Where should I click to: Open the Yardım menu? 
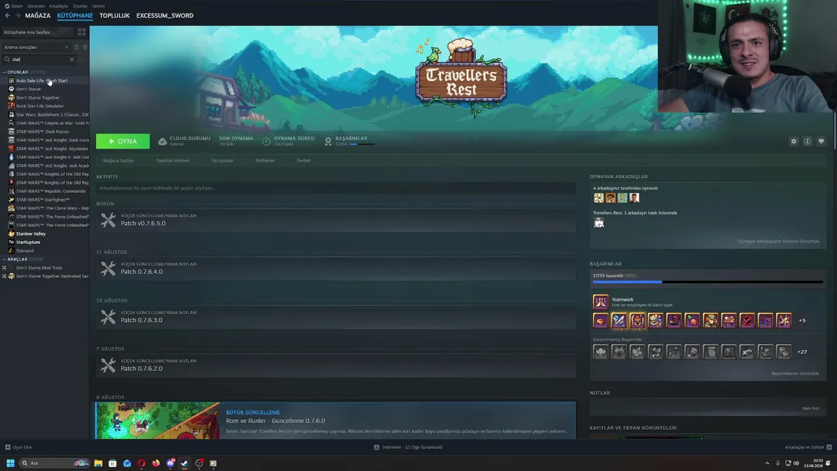[98, 6]
